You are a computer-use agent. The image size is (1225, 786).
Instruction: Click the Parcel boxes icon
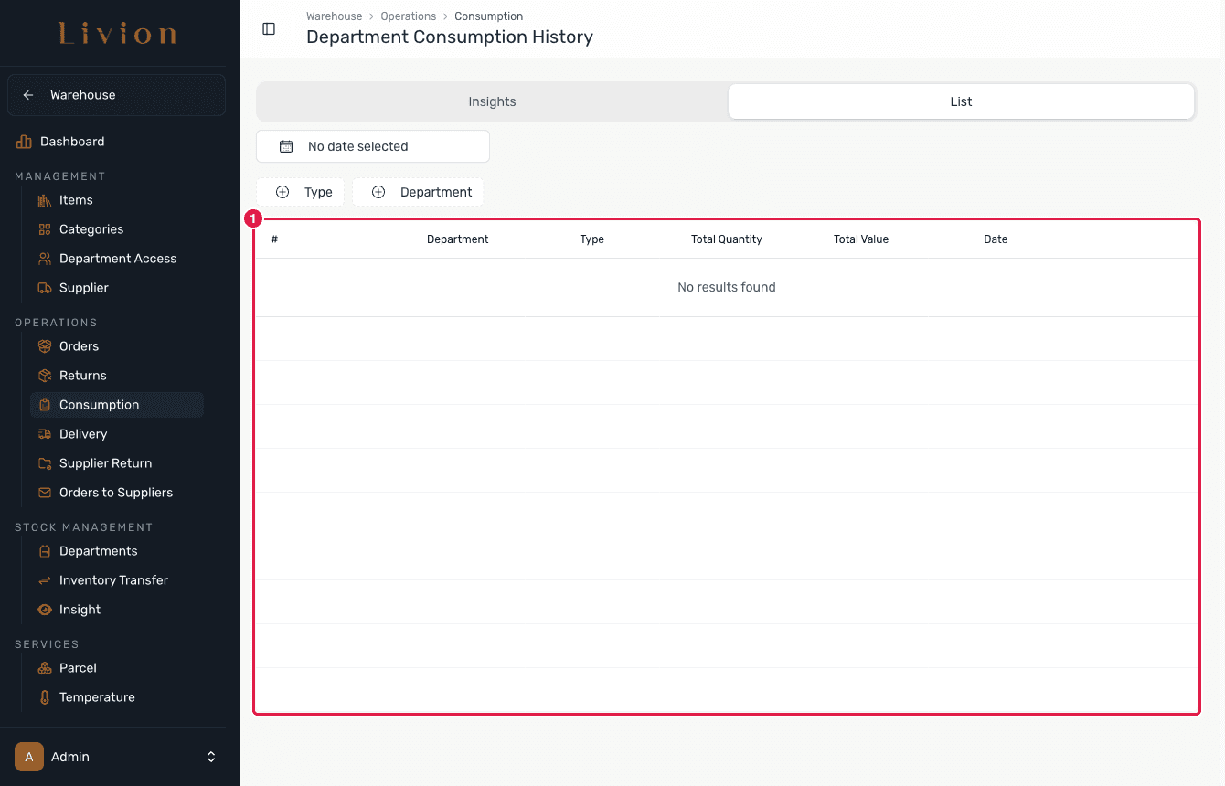45,668
